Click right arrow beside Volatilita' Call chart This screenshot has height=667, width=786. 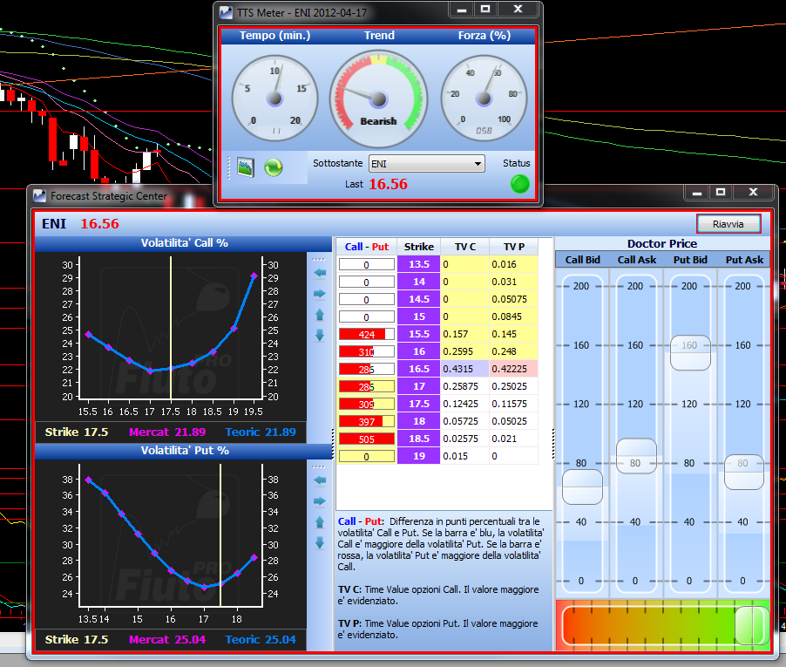(x=320, y=294)
